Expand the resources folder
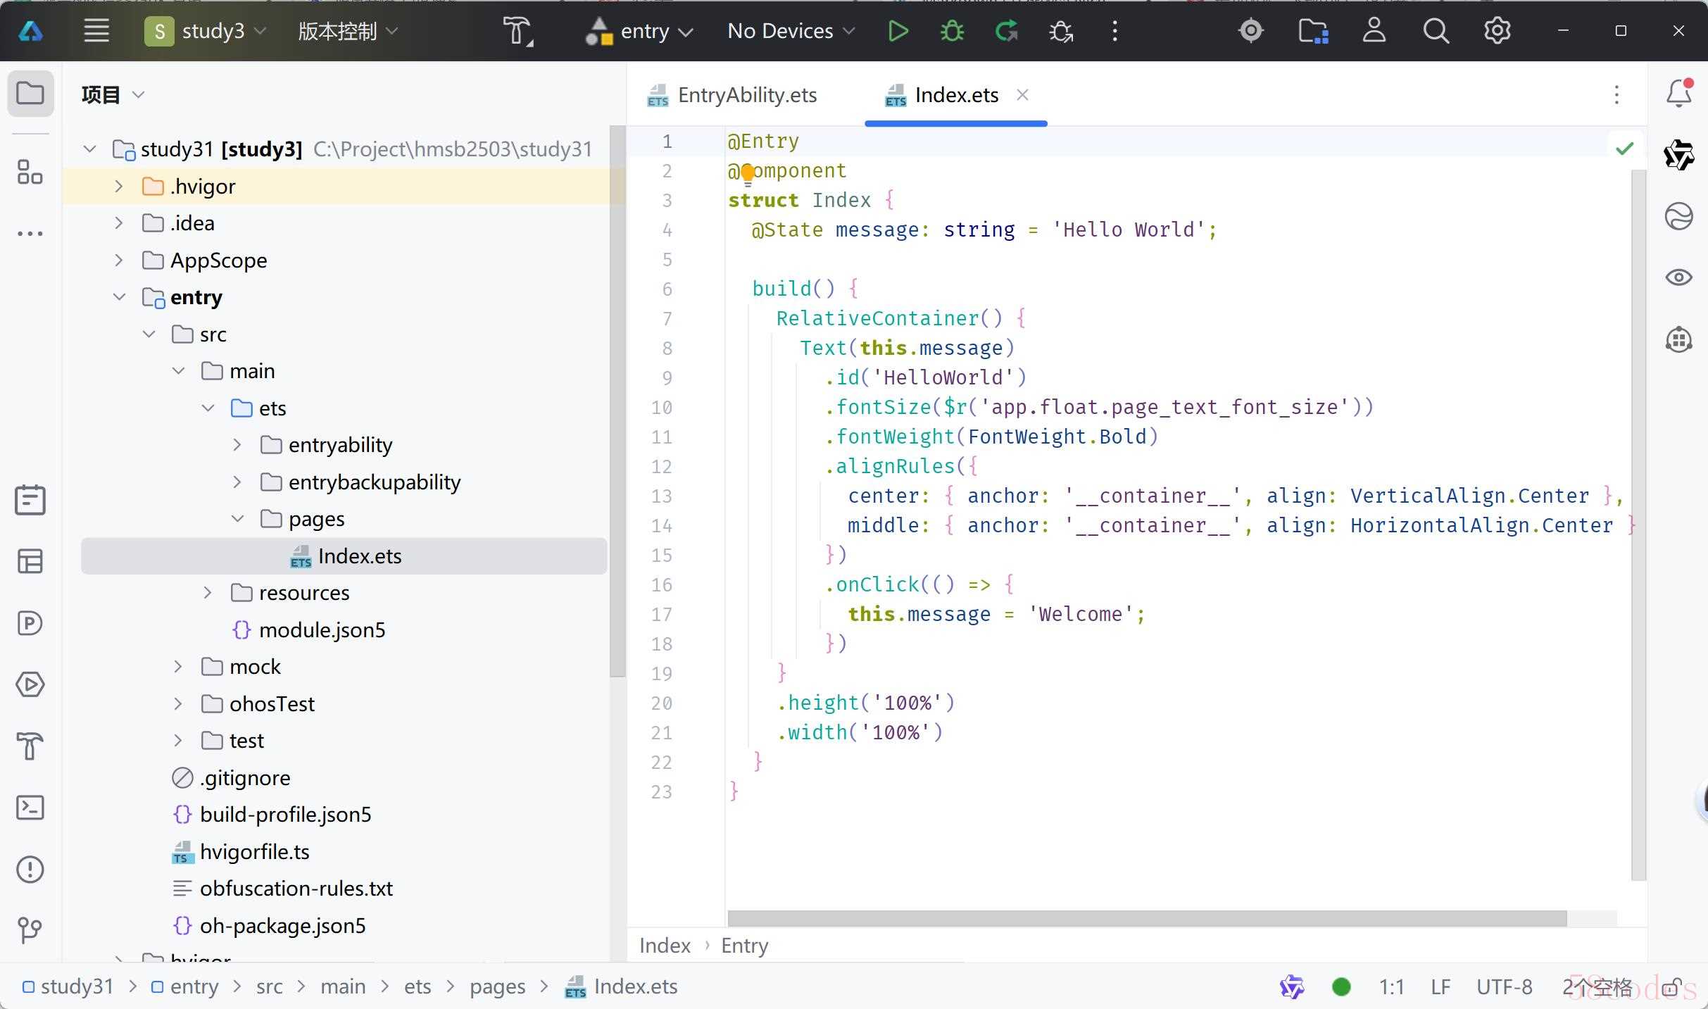Image resolution: width=1708 pixels, height=1009 pixels. 207,593
